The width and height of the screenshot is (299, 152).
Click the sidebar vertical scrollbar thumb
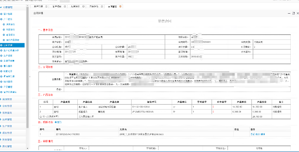pos(27,68)
